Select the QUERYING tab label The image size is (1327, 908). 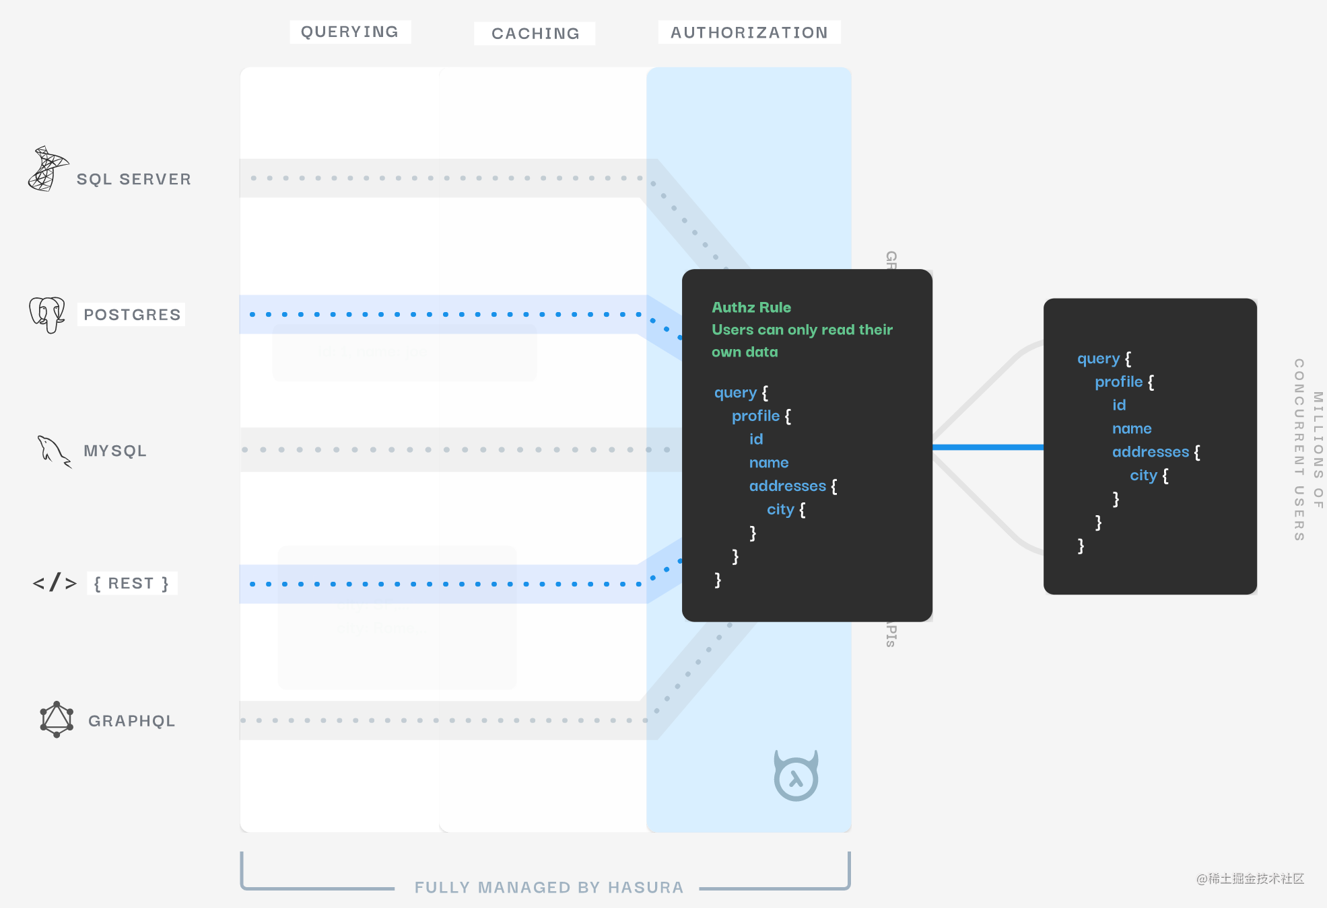click(350, 32)
